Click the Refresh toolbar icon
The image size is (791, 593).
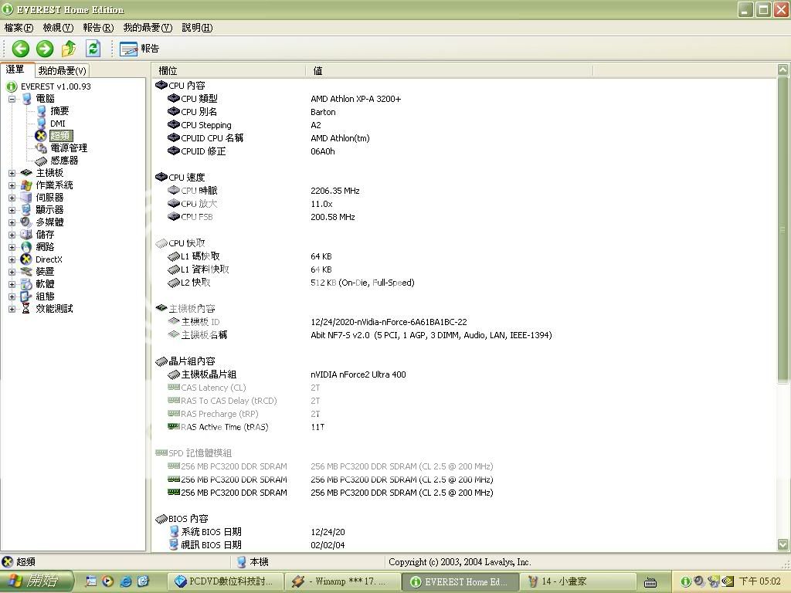93,49
